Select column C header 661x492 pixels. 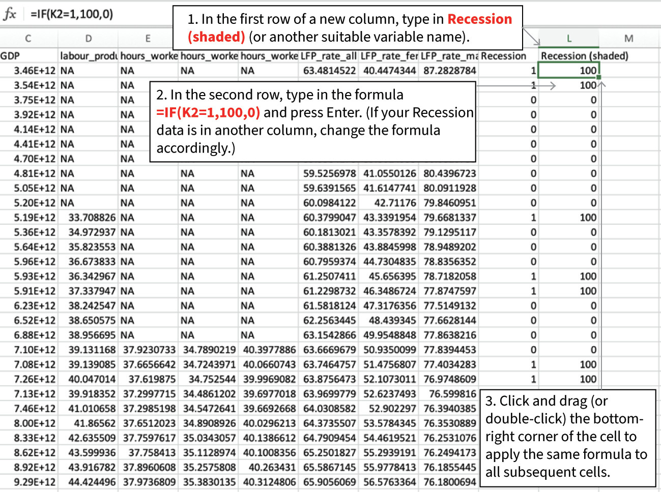[28, 39]
